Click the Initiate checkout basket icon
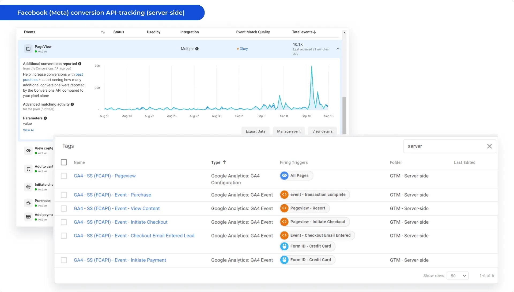 click(28, 187)
